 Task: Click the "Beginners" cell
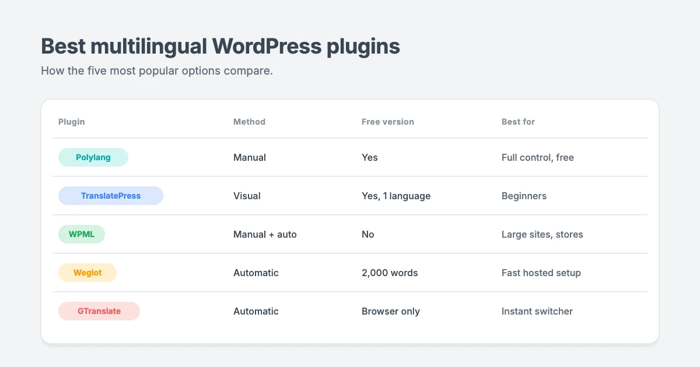point(524,196)
